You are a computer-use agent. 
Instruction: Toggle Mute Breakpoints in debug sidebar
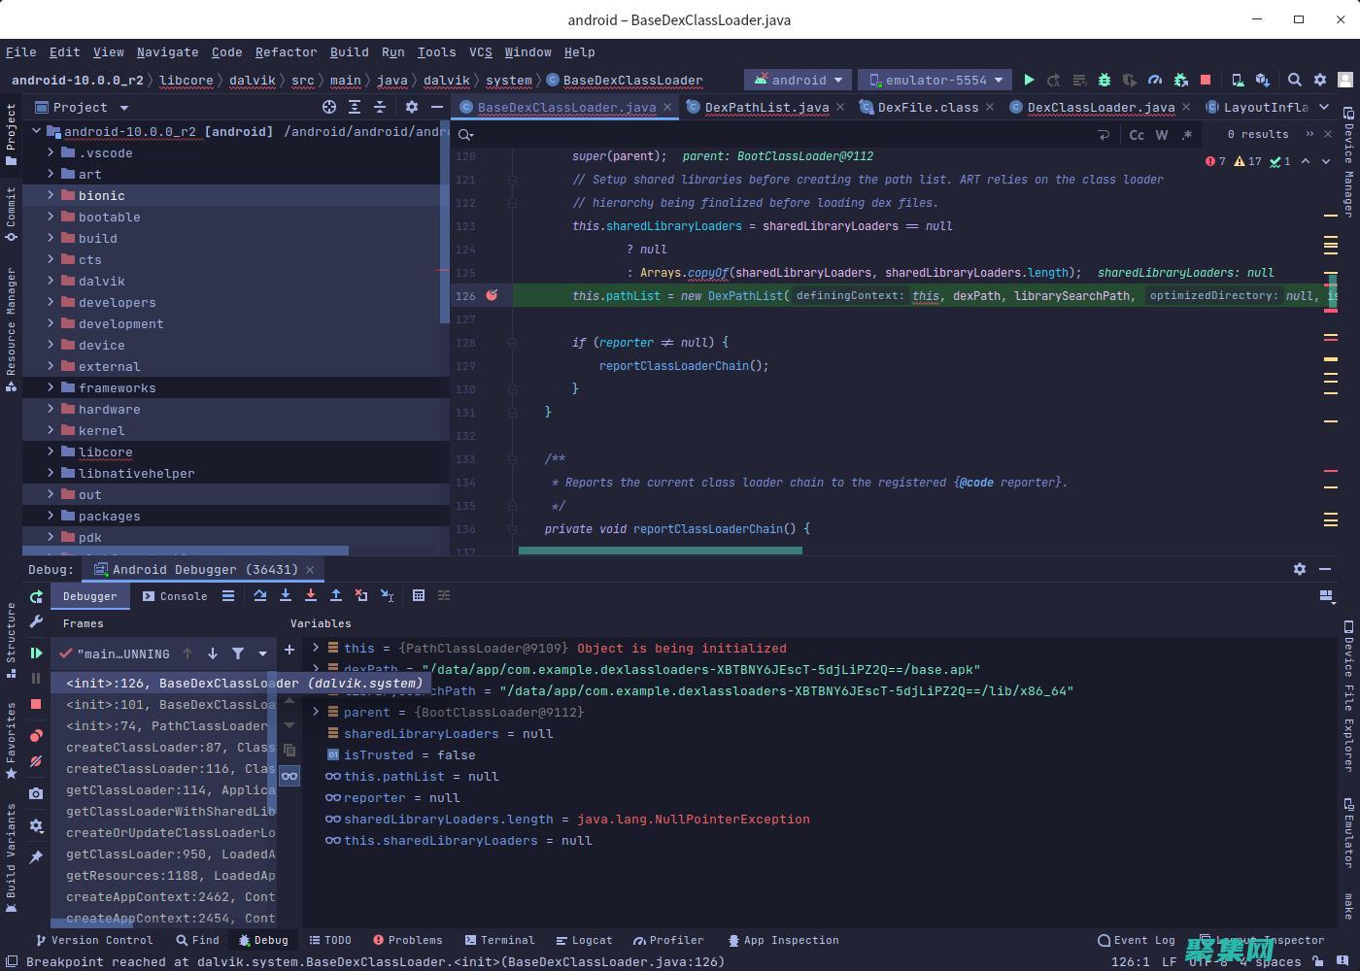click(x=36, y=762)
